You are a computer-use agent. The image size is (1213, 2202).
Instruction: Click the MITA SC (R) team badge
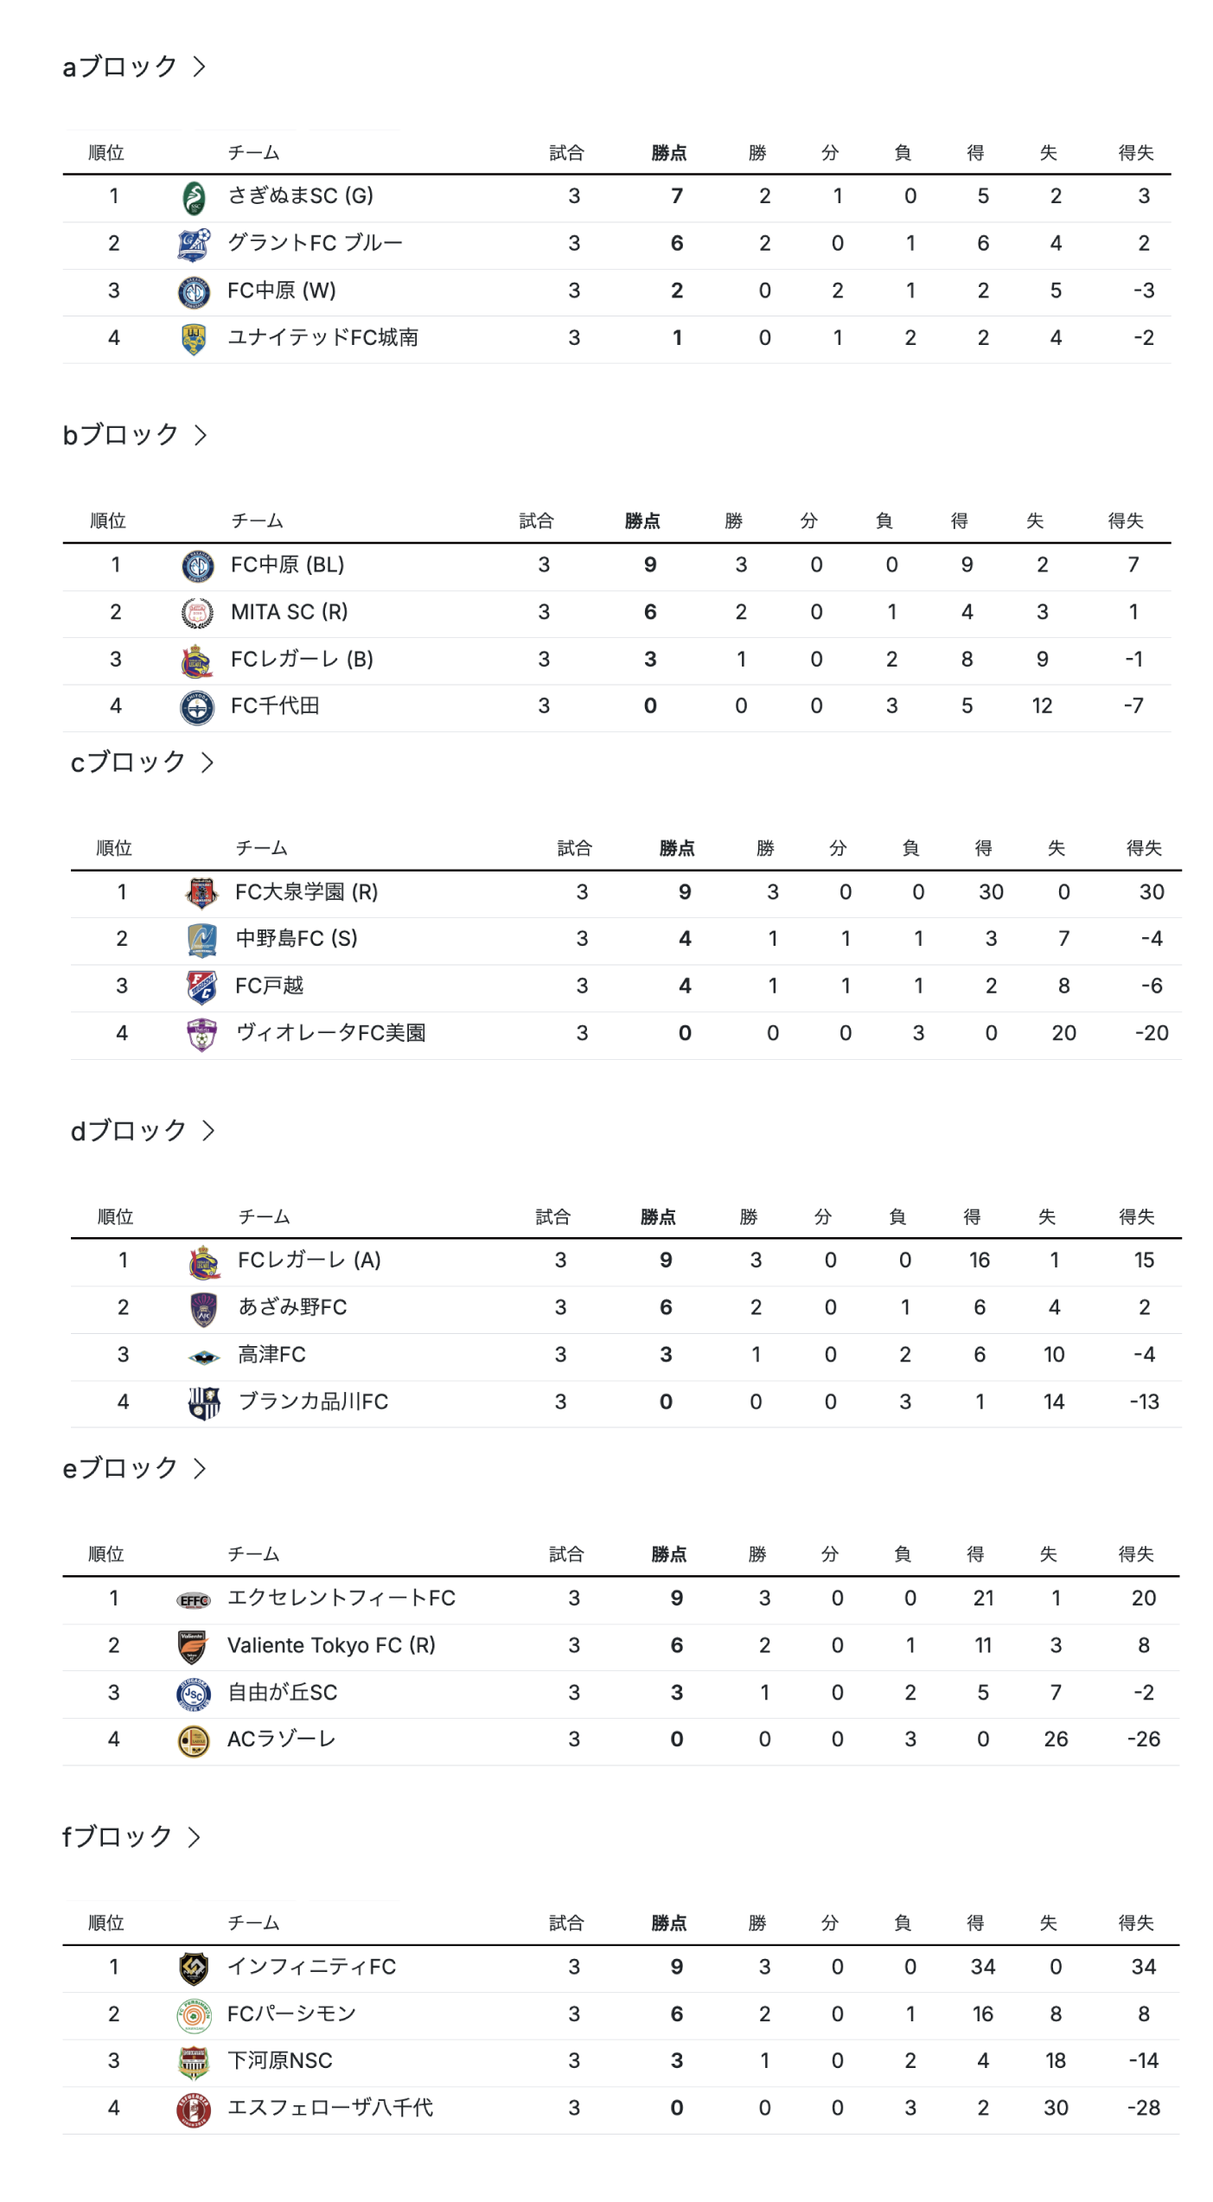(197, 613)
